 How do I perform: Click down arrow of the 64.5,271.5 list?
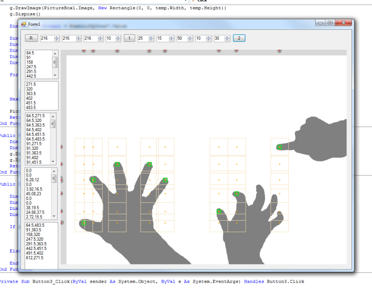pos(53,162)
